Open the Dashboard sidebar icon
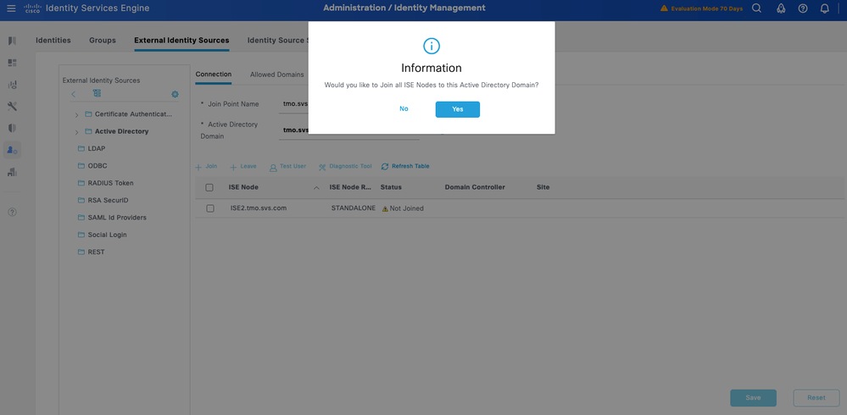The height and width of the screenshot is (415, 847). (x=12, y=63)
